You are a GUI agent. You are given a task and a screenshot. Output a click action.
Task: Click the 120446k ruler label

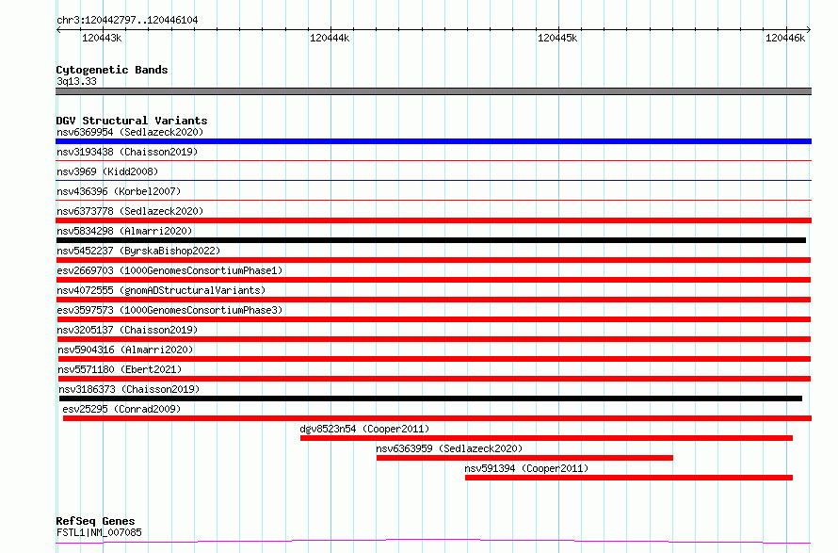[785, 38]
